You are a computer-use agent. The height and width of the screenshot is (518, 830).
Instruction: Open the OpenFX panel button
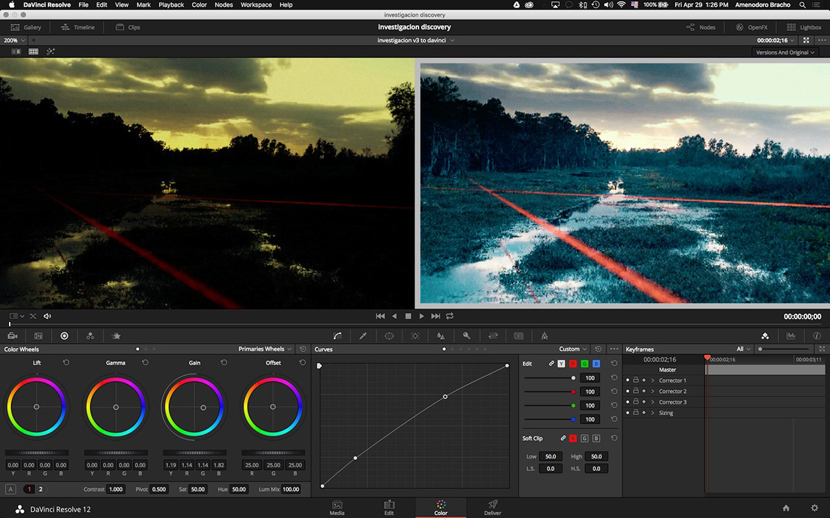[752, 27]
